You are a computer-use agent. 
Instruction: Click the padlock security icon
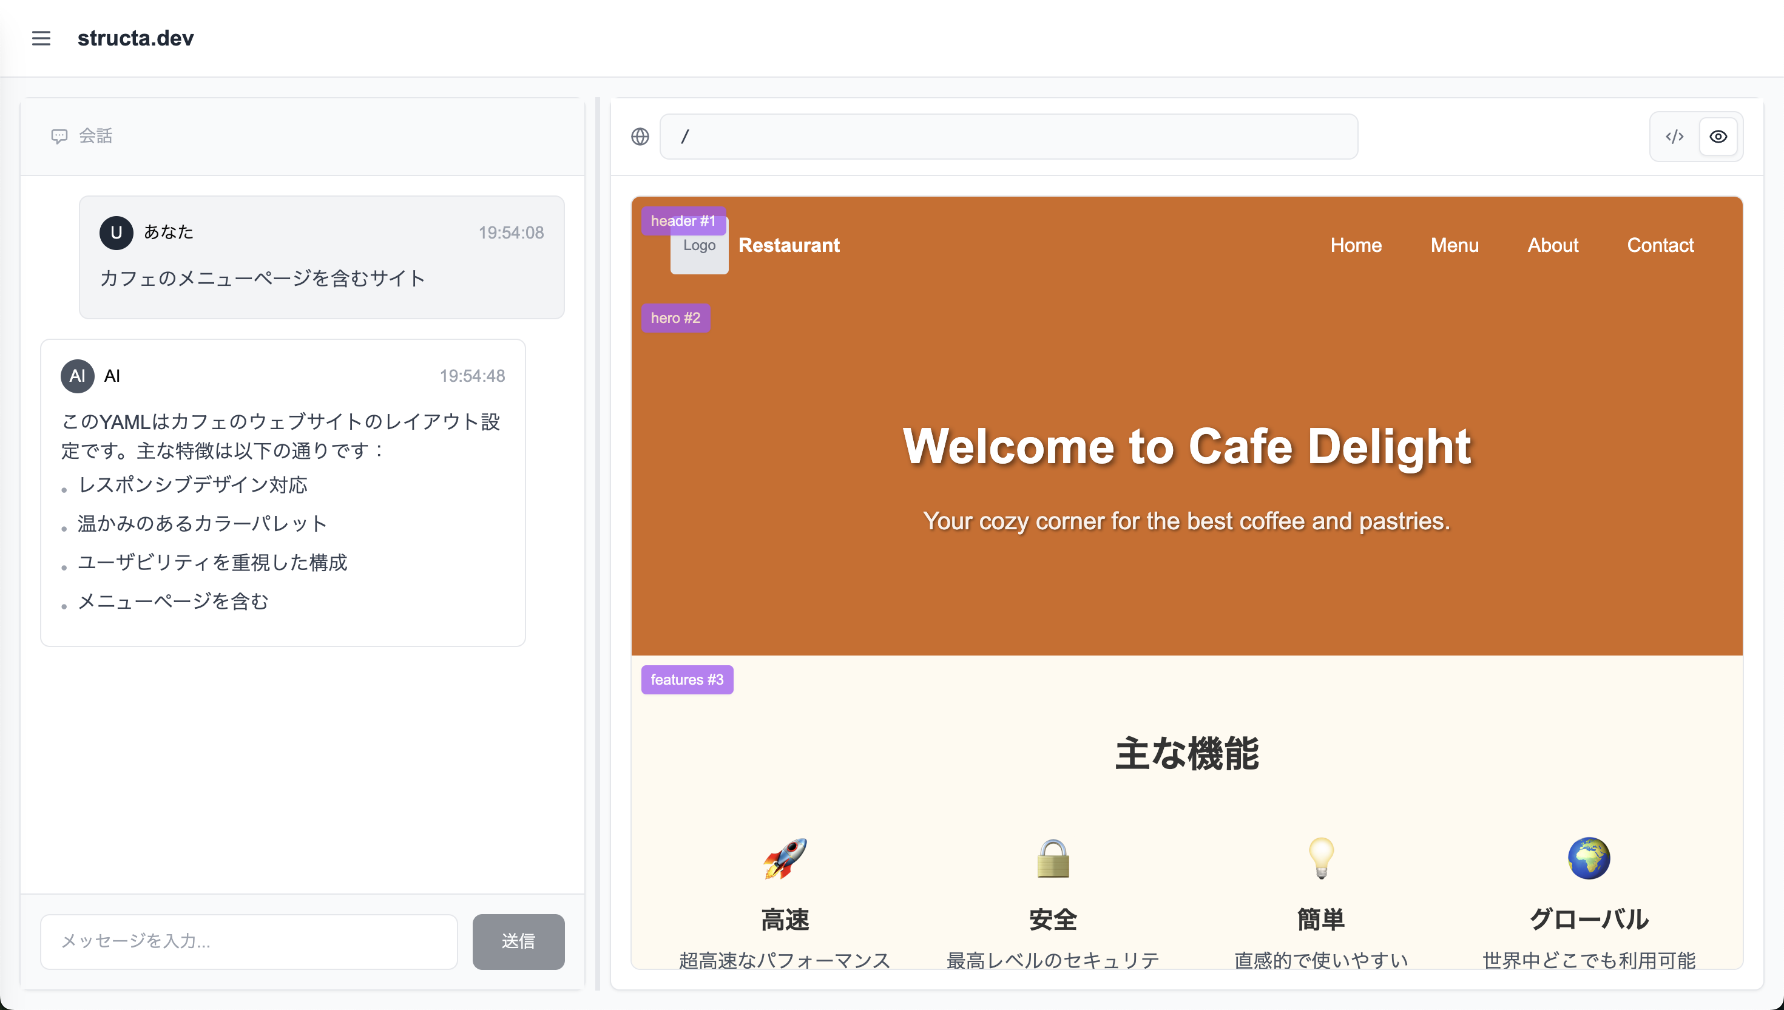(1053, 858)
